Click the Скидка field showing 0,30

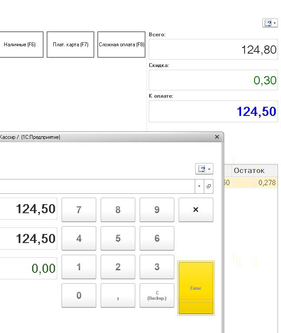[x=213, y=80]
